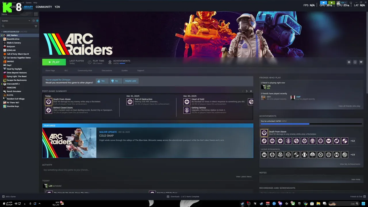This screenshot has height=207, width=368.
Task: Click the thumbs-up Yes recommend button
Action: (x=102, y=81)
